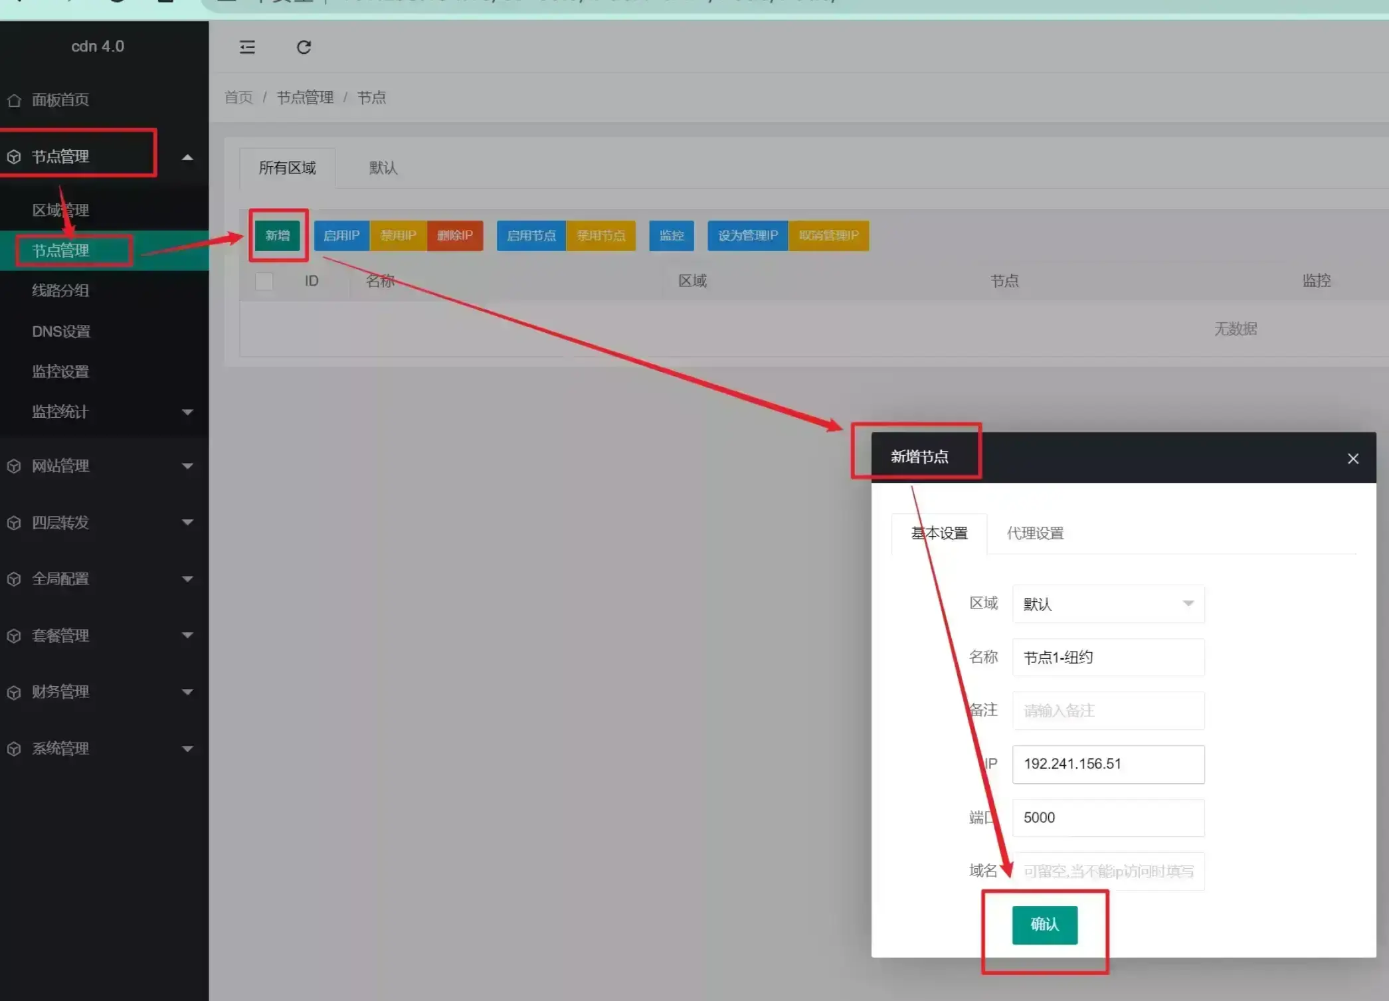
Task: Select the 基本设置 tab in dialog
Action: (939, 533)
